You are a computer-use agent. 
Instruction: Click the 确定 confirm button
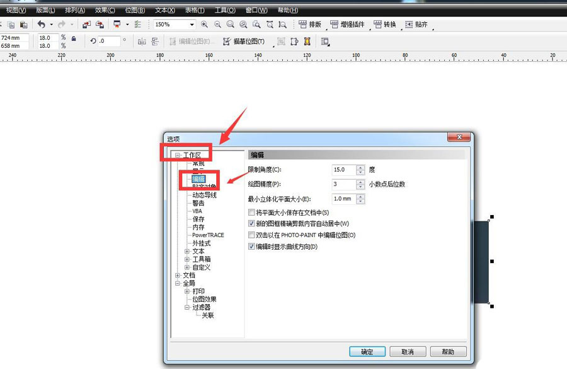click(x=367, y=351)
